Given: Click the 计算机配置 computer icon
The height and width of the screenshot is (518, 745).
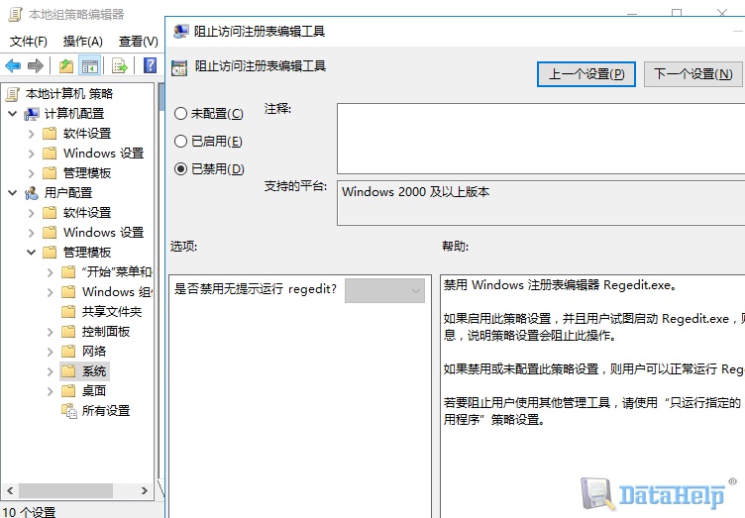Looking at the screenshot, I should tap(32, 114).
